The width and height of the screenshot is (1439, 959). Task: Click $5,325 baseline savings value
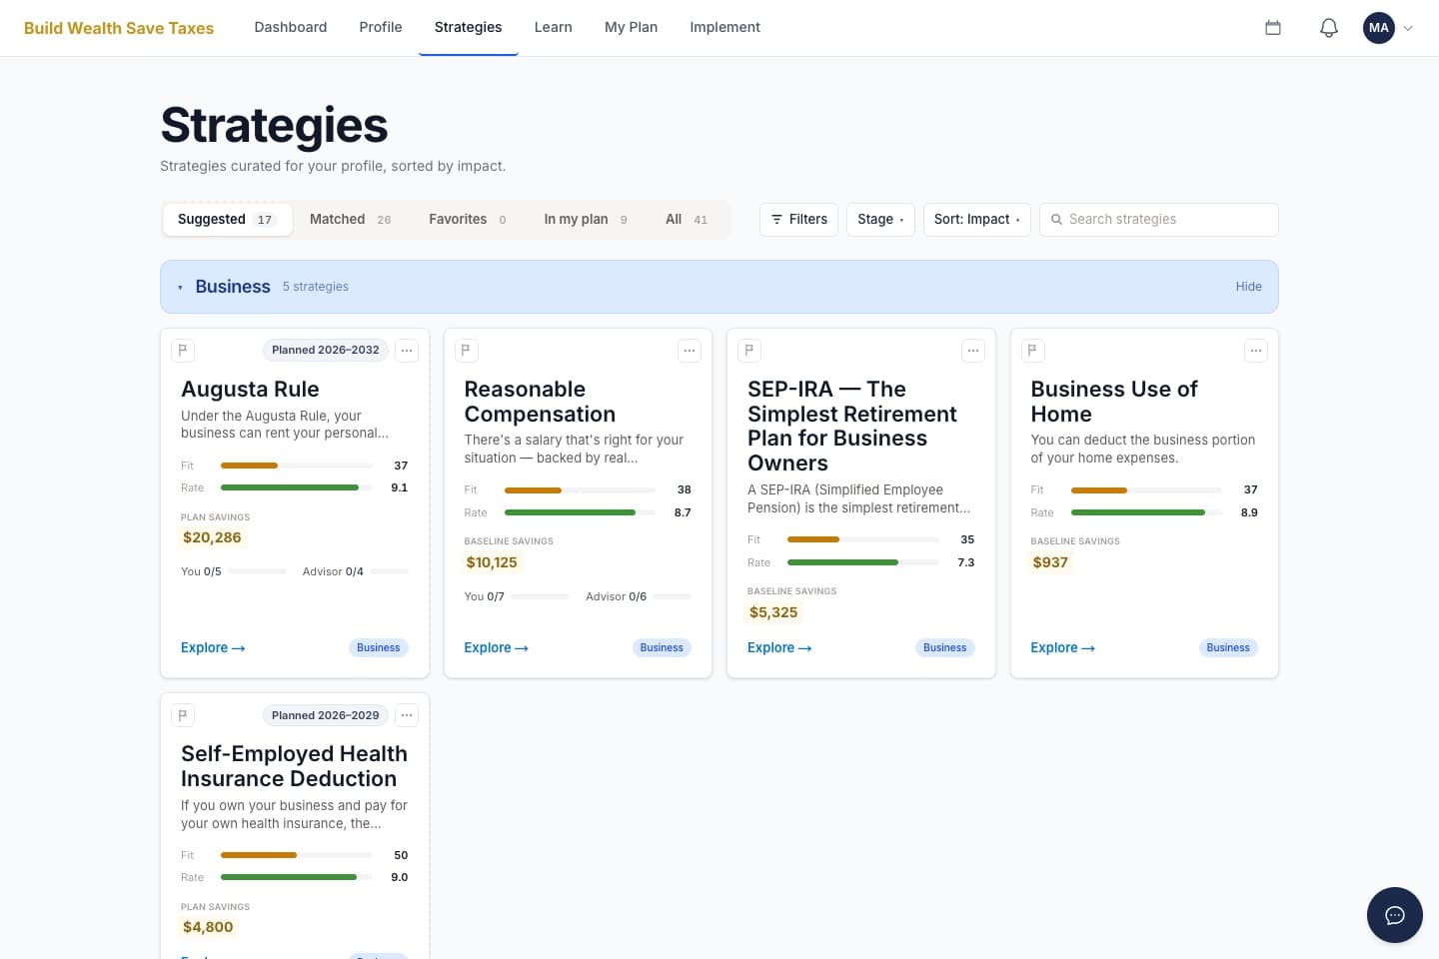[x=773, y=612]
